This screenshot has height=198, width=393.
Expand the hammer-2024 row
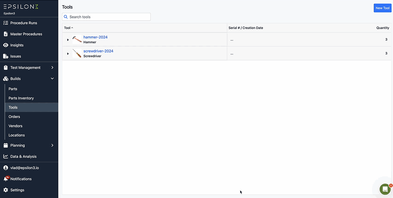pos(68,39)
